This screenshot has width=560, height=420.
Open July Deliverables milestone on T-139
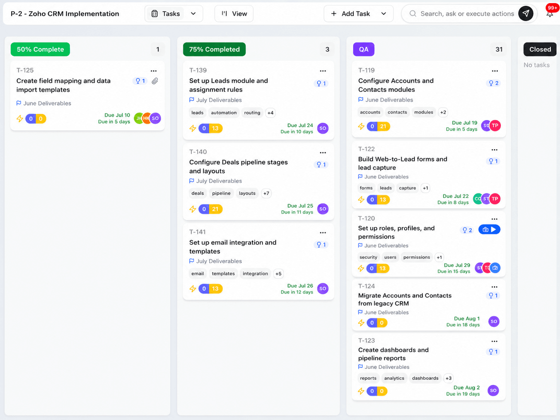point(215,100)
